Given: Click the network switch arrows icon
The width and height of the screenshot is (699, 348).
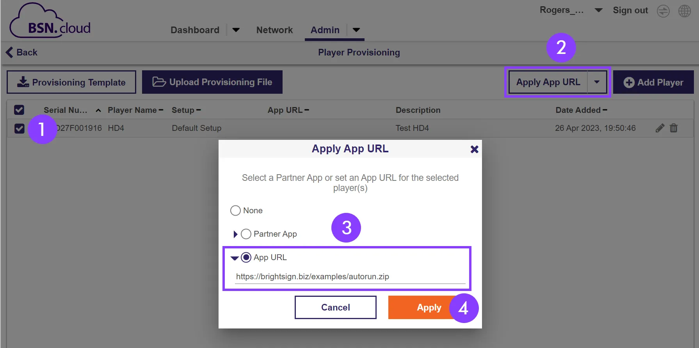Looking at the screenshot, I should pos(663,11).
